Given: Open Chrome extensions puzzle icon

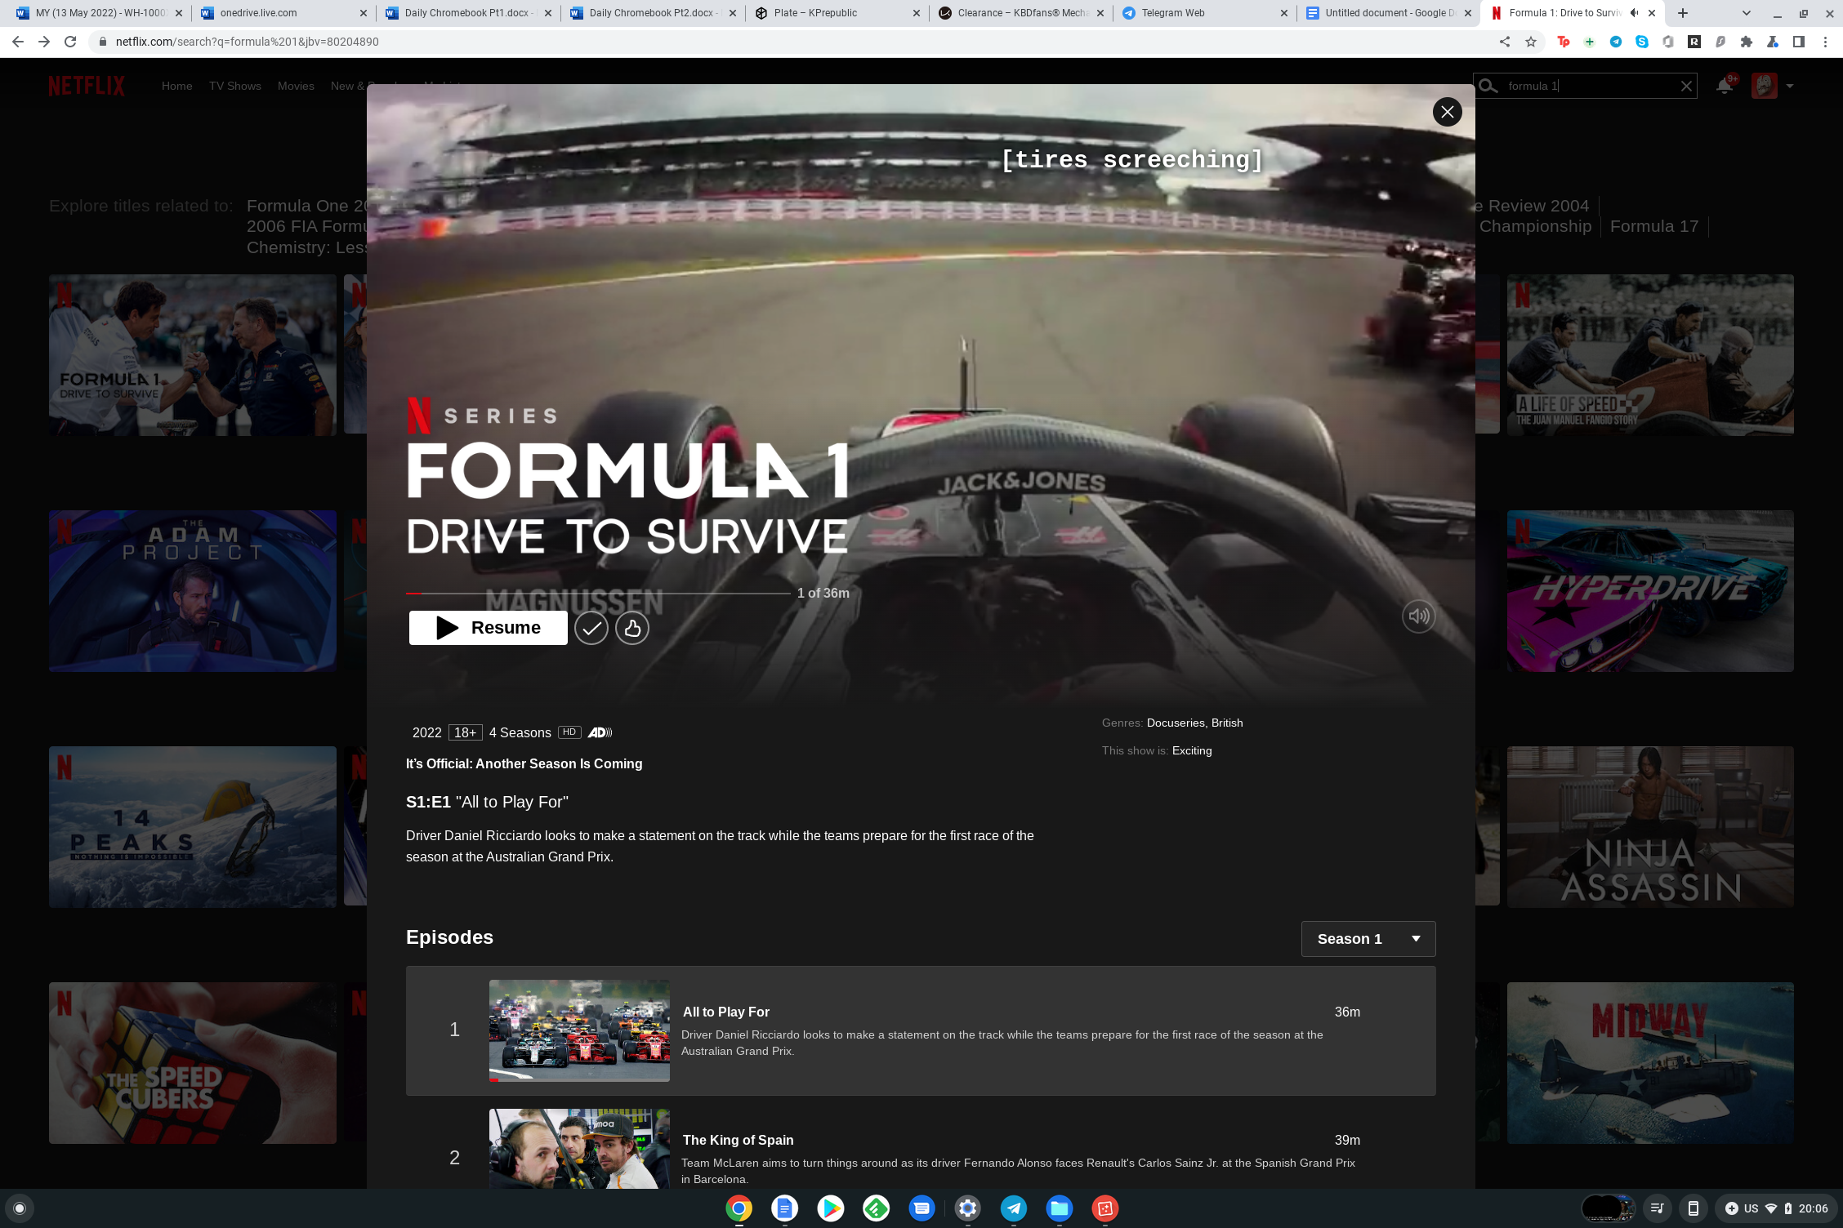Looking at the screenshot, I should coord(1746,42).
